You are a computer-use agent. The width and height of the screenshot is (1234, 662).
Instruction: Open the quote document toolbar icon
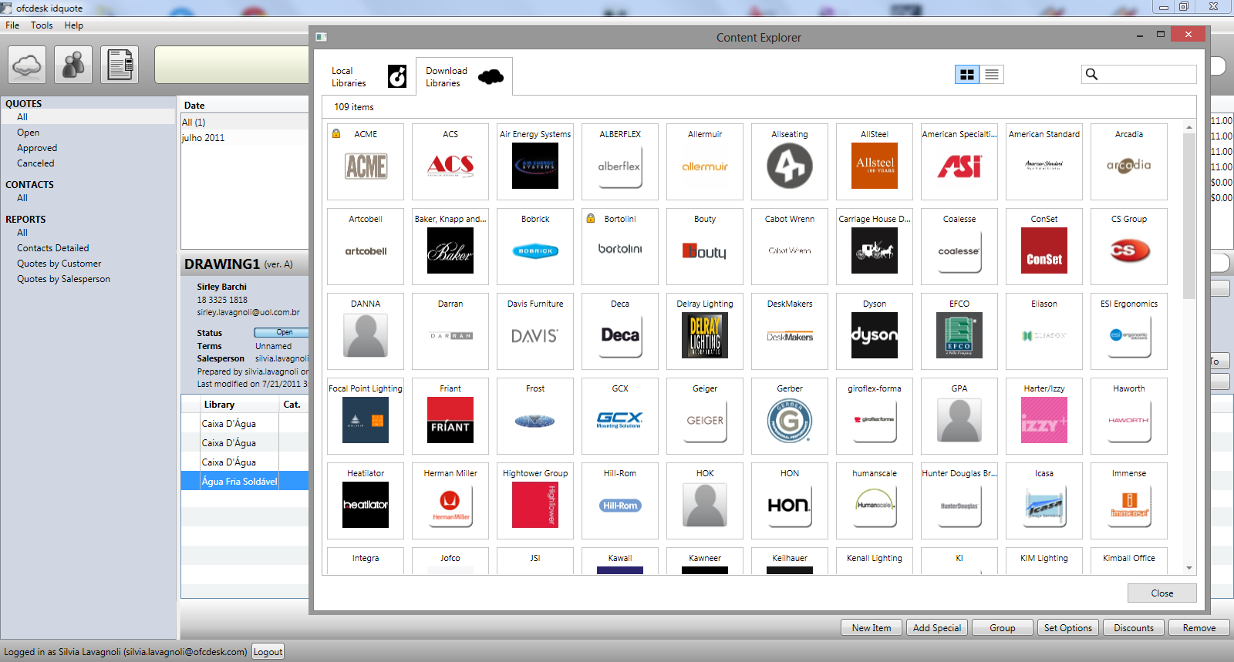pyautogui.click(x=120, y=65)
